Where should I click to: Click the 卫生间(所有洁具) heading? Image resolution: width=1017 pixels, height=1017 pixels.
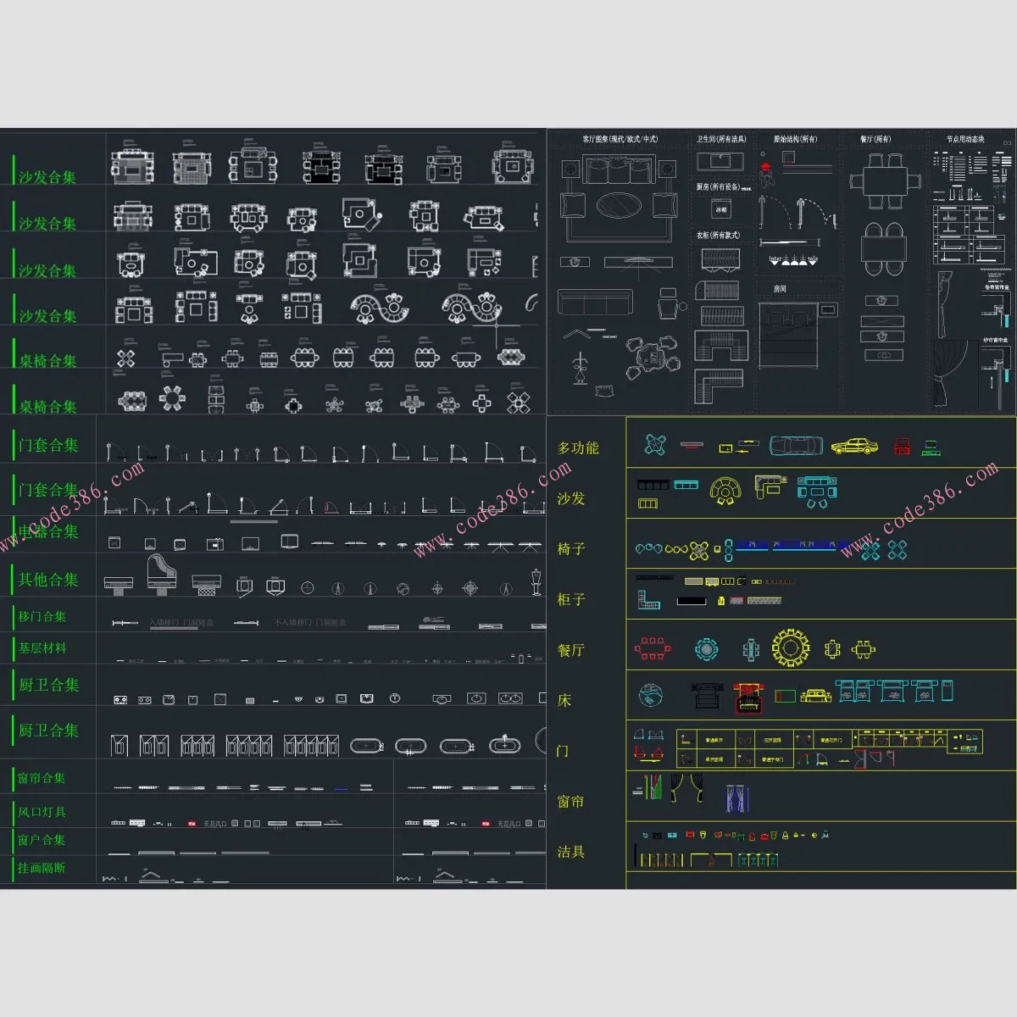tap(721, 139)
